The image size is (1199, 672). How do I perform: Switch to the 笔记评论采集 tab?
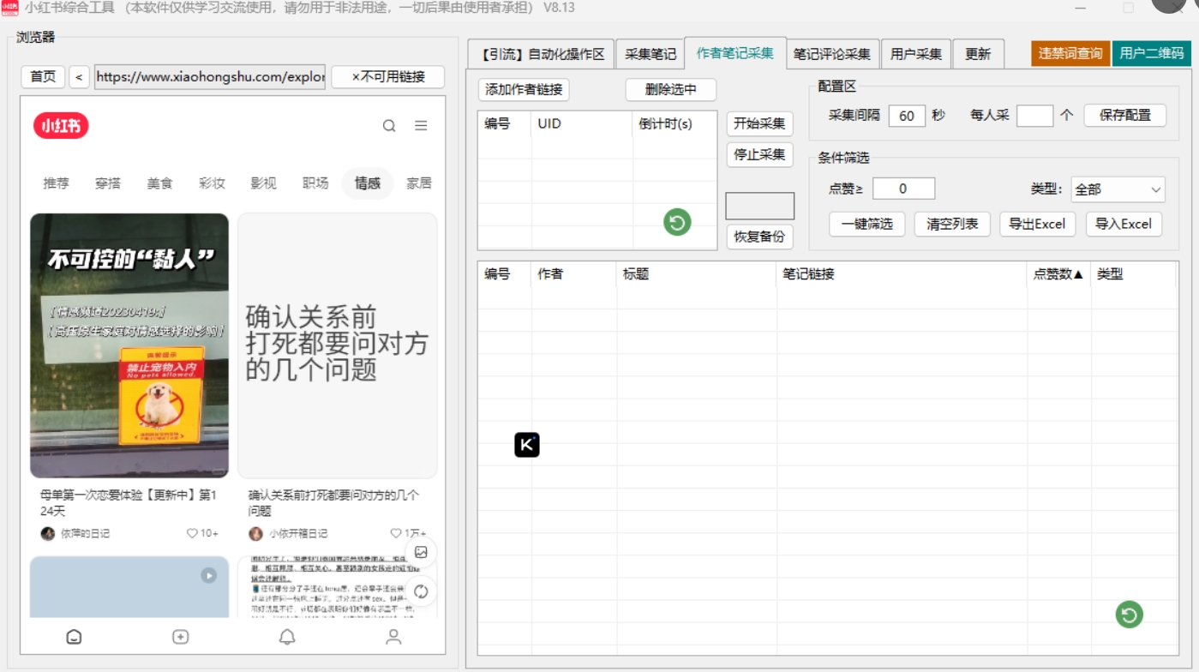tap(831, 54)
